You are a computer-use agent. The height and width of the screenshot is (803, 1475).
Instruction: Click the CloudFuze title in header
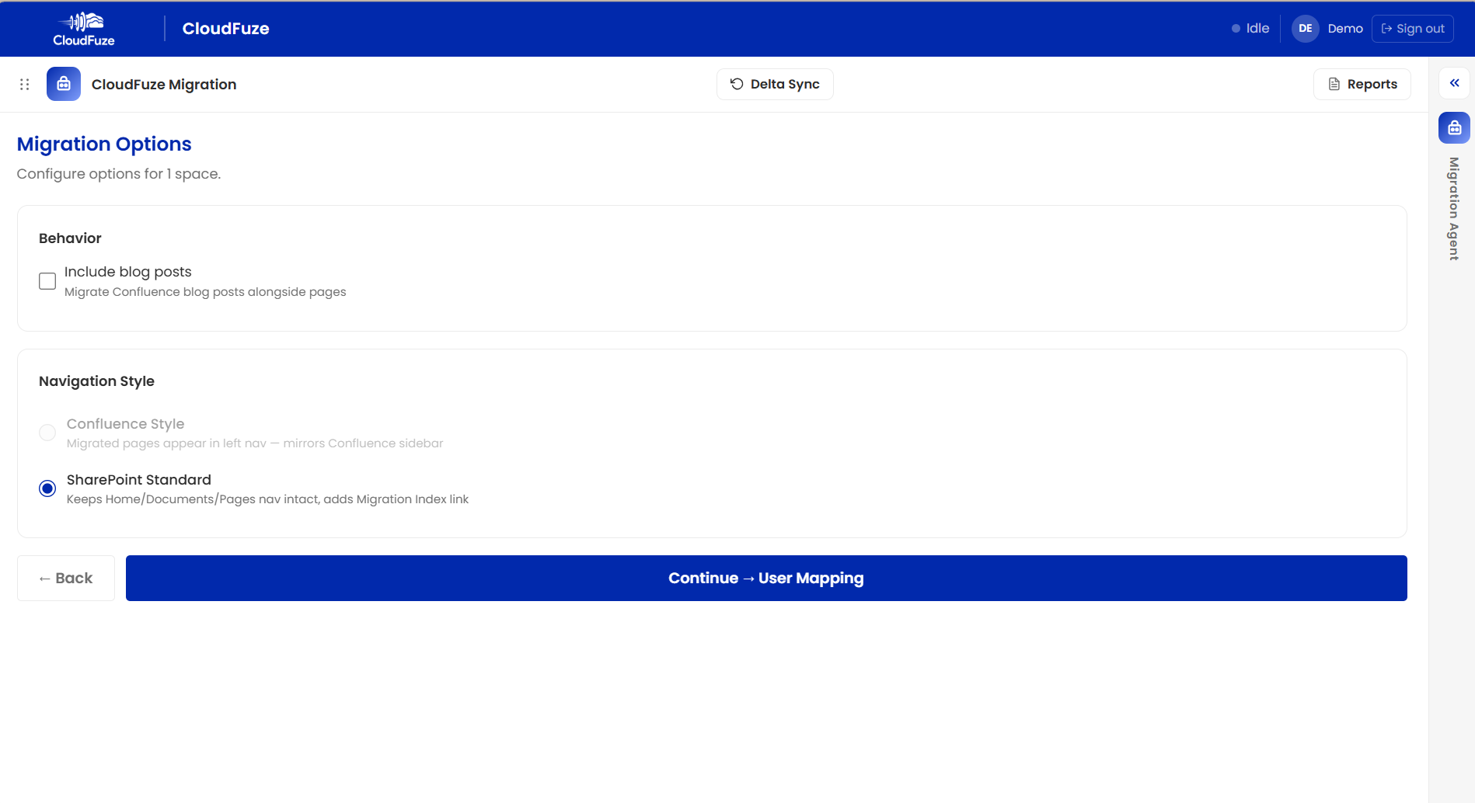[x=226, y=29]
